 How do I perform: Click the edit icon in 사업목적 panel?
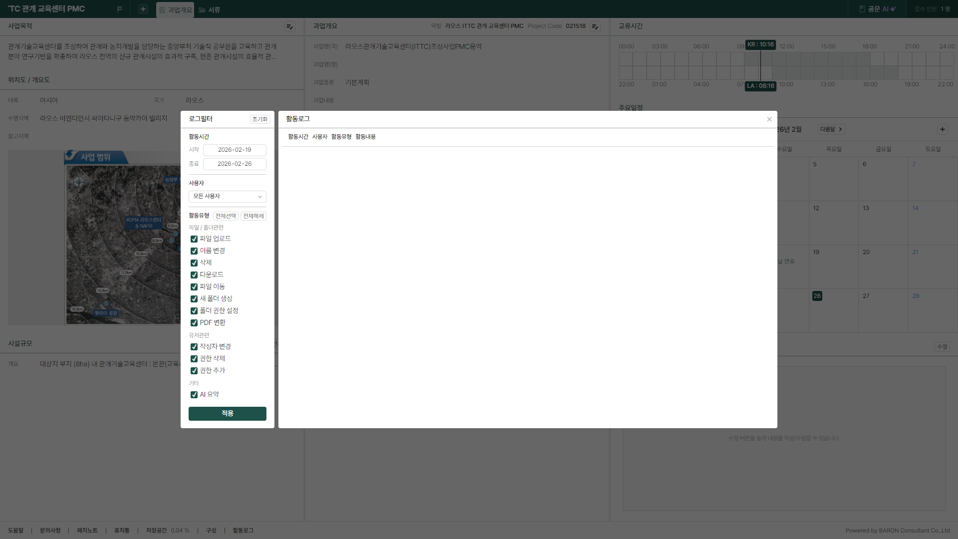(289, 26)
